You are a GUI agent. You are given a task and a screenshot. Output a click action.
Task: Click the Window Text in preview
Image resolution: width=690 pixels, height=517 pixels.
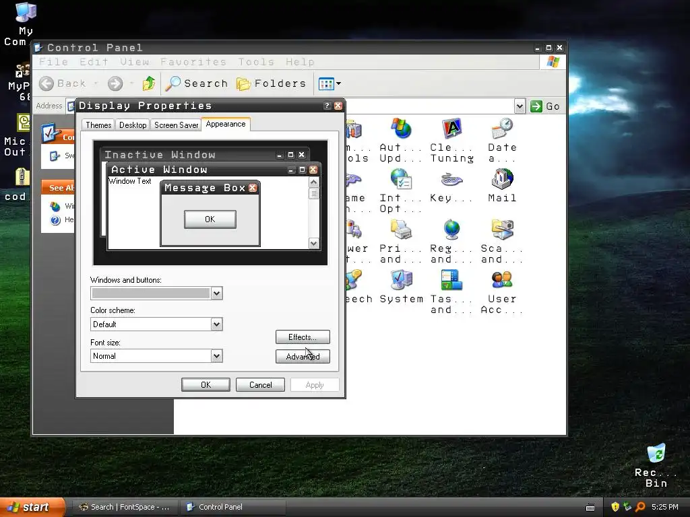click(130, 181)
